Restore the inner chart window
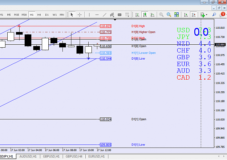The width and height of the screenshot is (227, 160). [219, 8]
